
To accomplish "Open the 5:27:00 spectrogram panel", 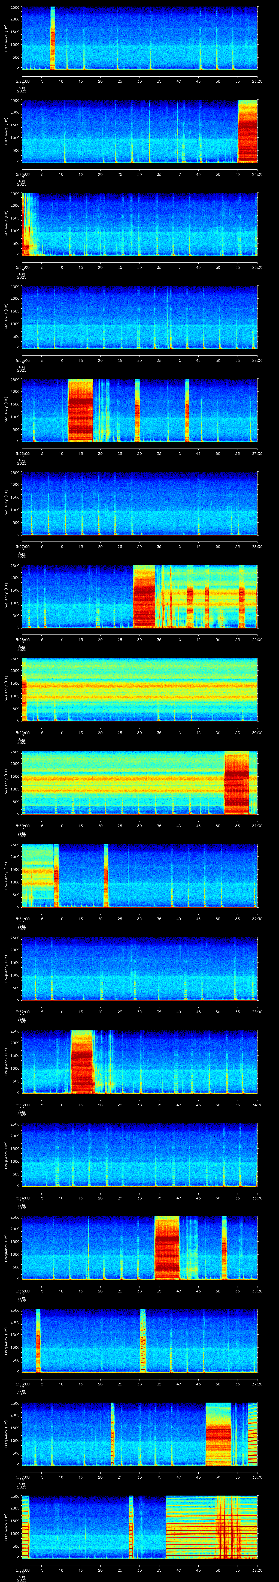I will click(x=139, y=503).
